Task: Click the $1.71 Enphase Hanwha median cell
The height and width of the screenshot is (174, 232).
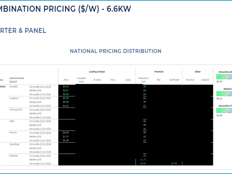Action: pyautogui.click(x=143, y=160)
